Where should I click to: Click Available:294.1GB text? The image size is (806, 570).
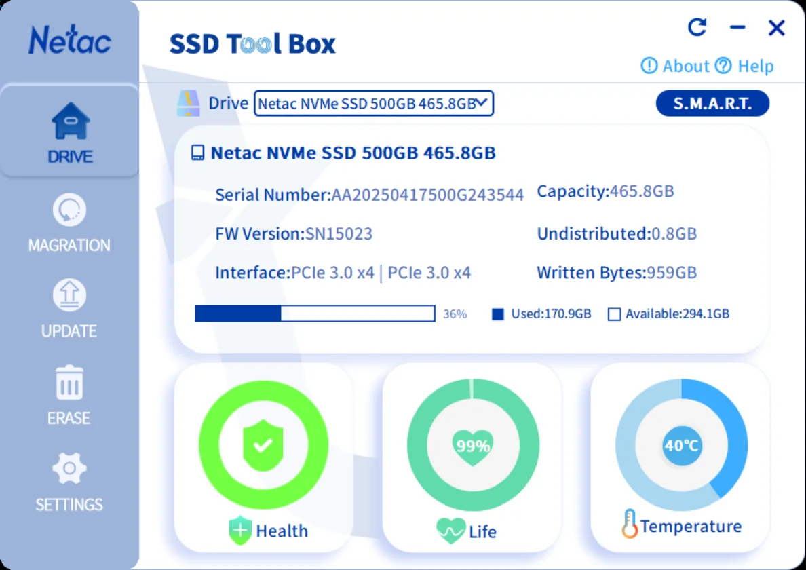click(678, 313)
